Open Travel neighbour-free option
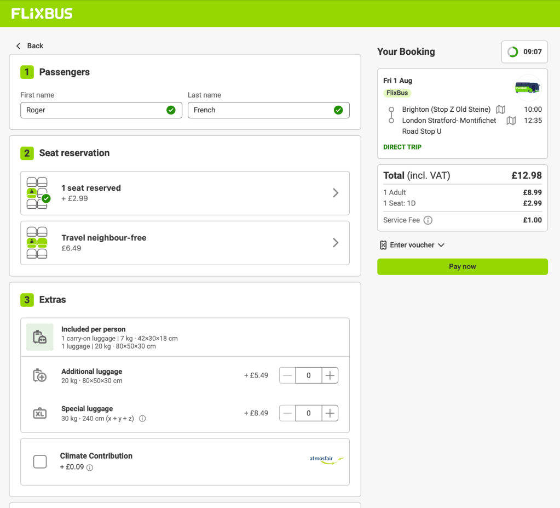 pyautogui.click(x=184, y=243)
